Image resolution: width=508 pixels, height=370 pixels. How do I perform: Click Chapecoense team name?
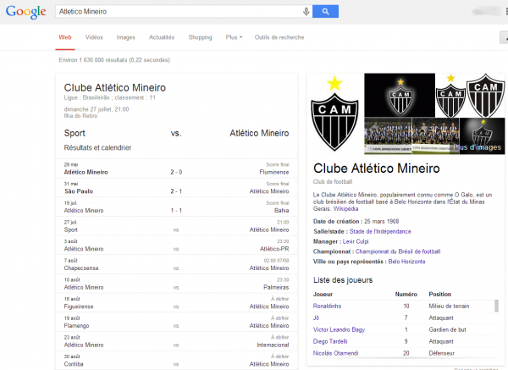click(81, 268)
